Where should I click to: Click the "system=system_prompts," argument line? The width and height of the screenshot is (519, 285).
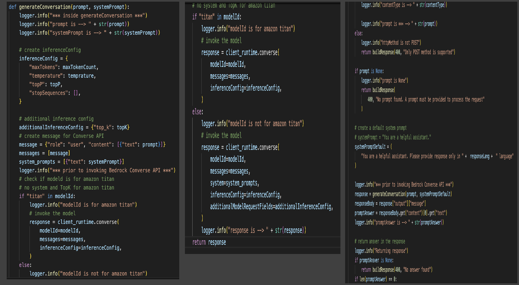234,183
